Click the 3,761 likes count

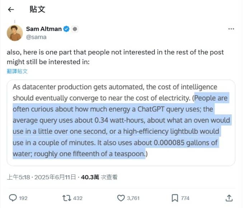pyautogui.click(x=133, y=198)
